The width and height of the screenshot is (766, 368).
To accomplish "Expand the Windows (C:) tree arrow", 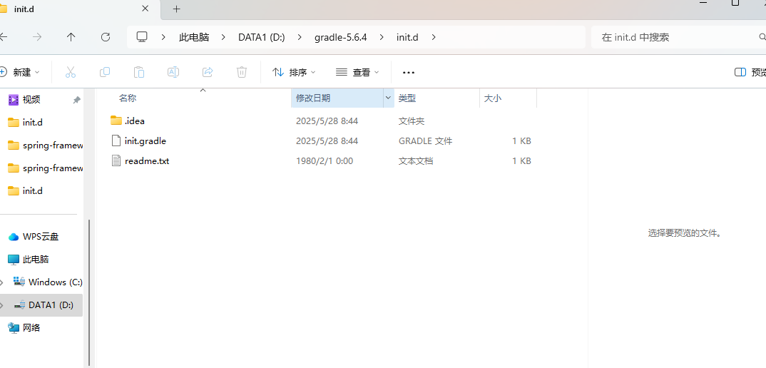I will pos(2,282).
